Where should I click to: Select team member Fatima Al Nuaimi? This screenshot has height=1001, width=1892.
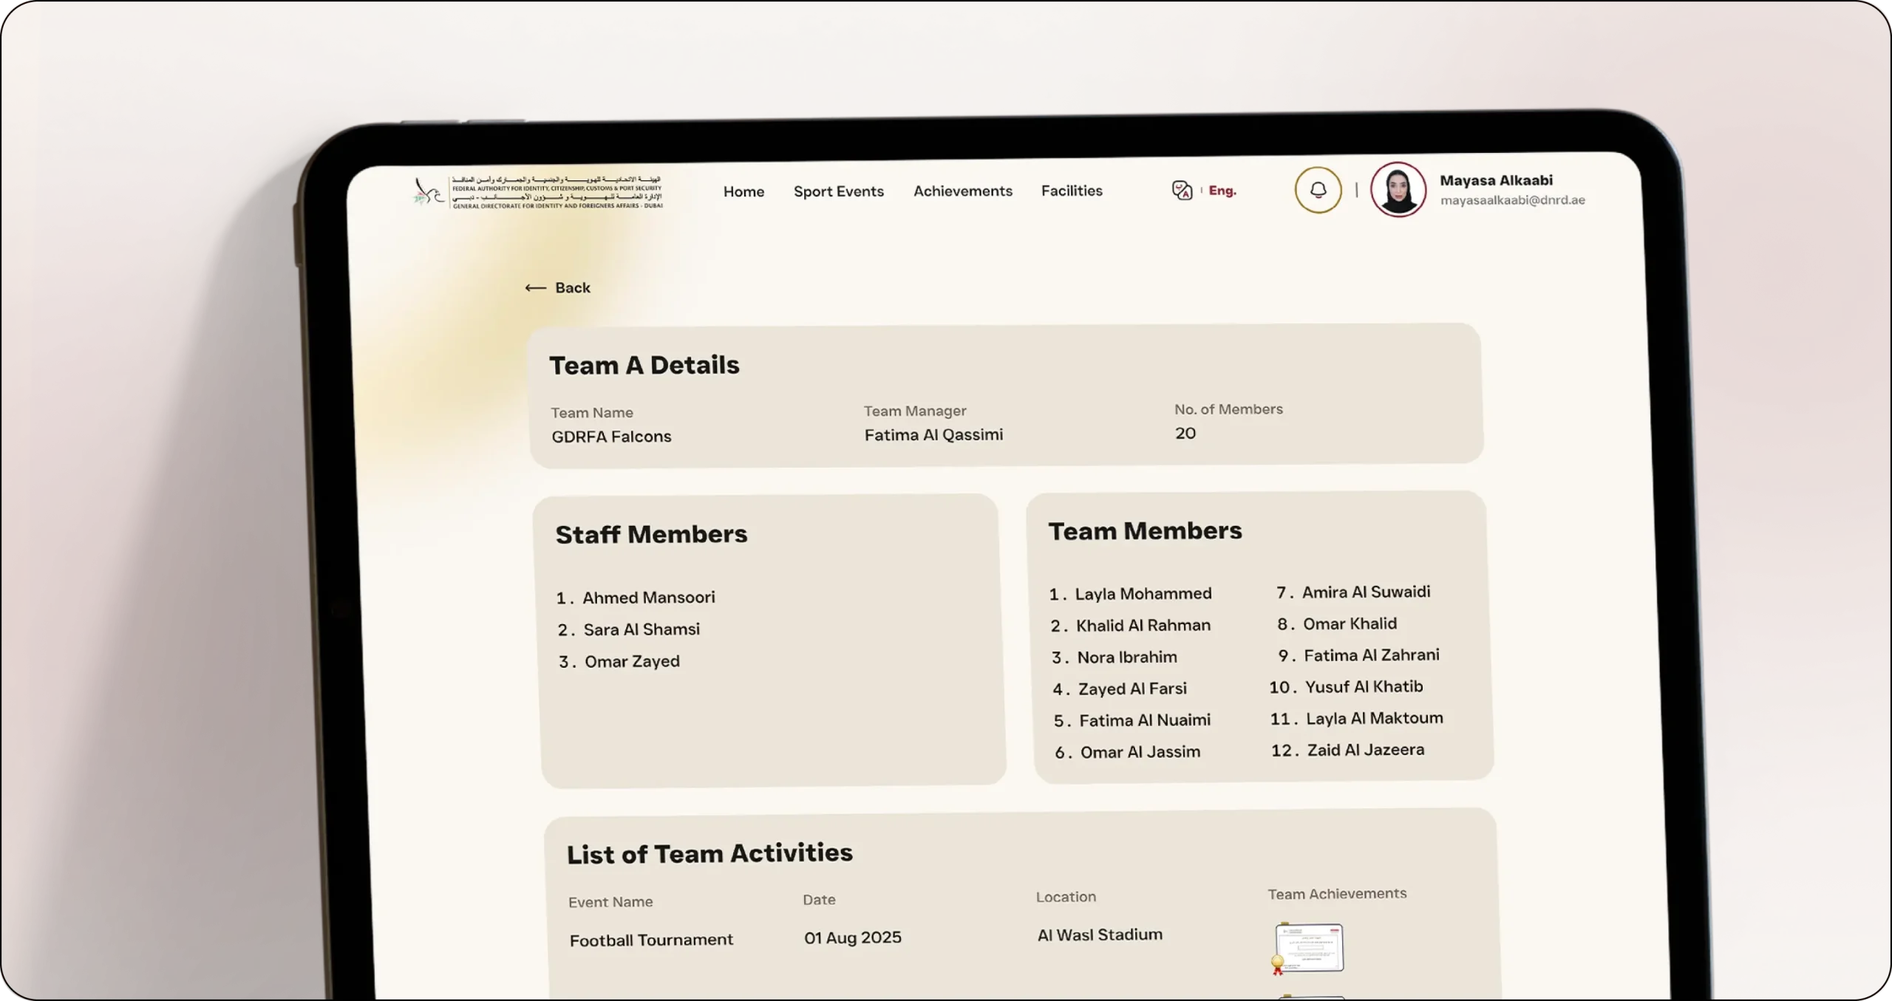click(x=1144, y=720)
